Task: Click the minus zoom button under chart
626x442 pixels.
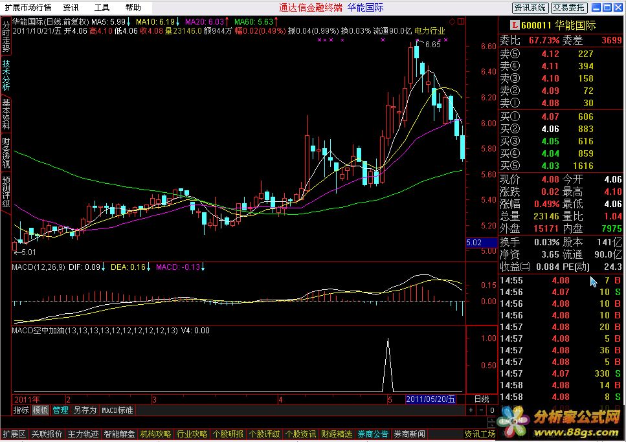Action: click(482, 410)
